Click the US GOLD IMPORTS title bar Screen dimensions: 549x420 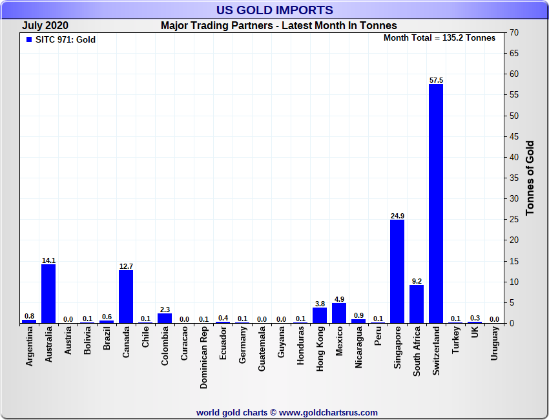274,10
